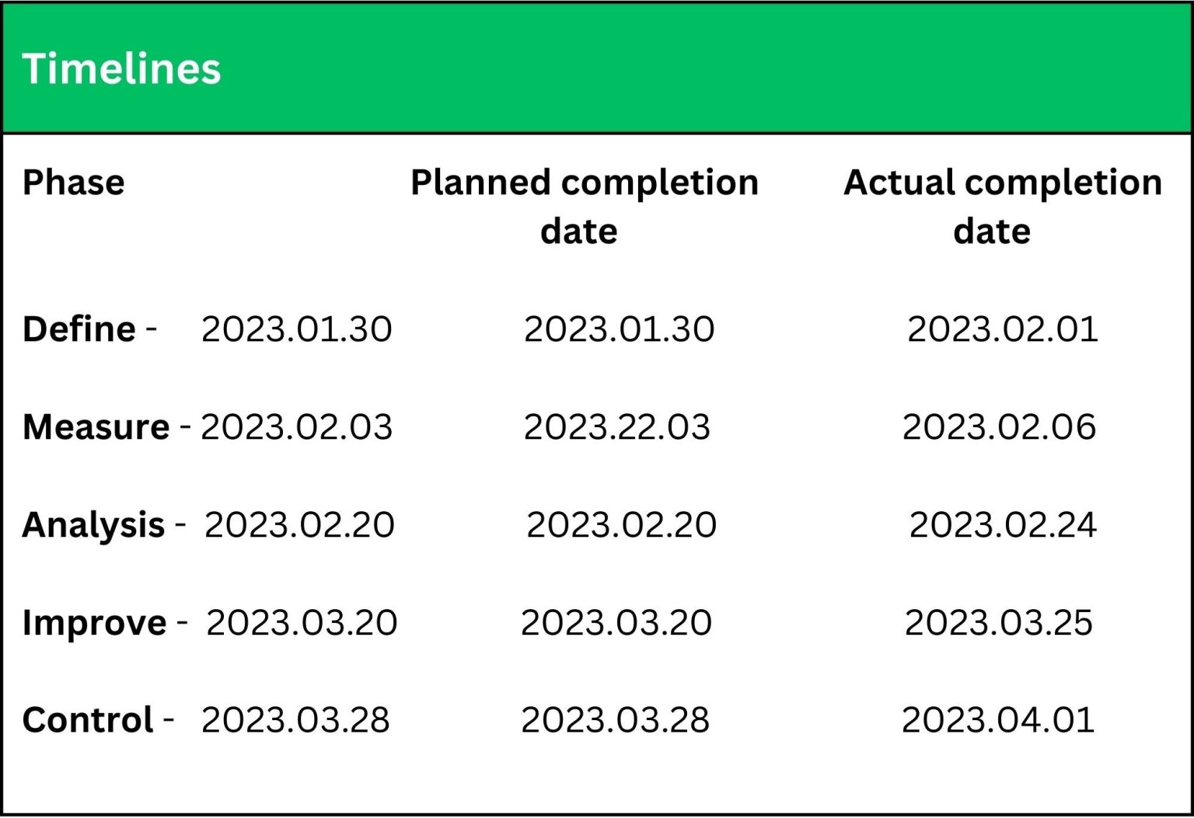Viewport: 1194px width, 818px height.
Task: Click the Improve phase label
Action: click(x=94, y=622)
